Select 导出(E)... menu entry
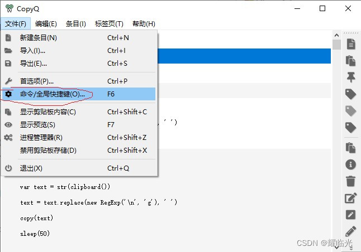This screenshot has height=252, width=361. [79, 64]
